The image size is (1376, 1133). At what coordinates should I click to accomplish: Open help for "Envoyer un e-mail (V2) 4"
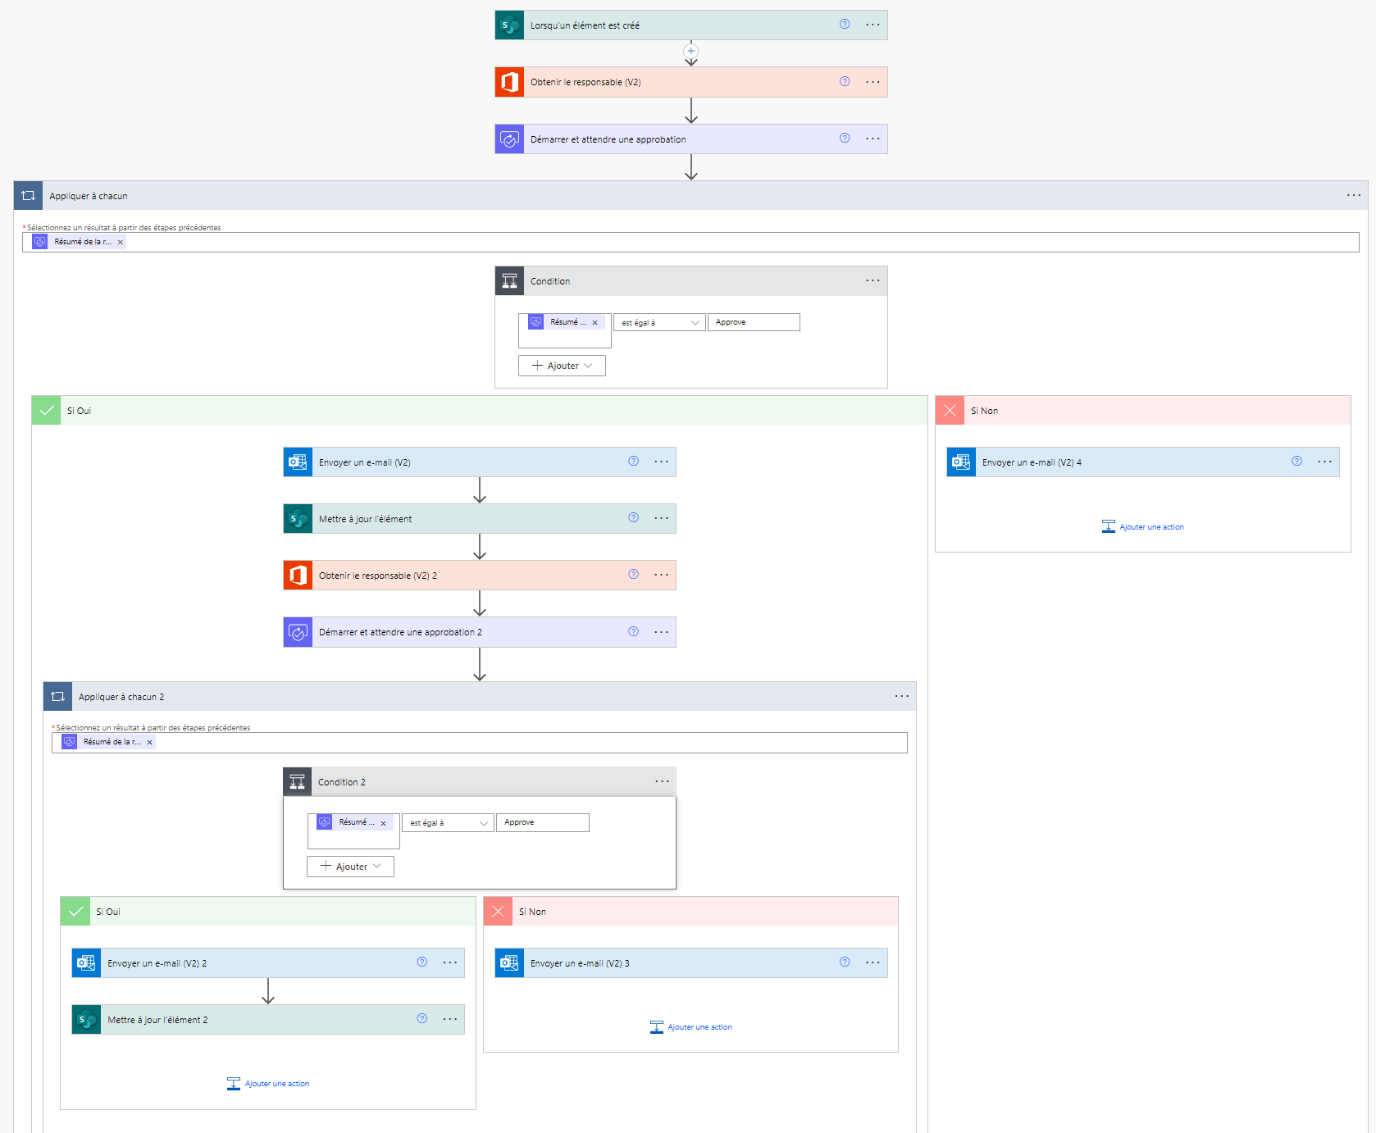click(1296, 461)
